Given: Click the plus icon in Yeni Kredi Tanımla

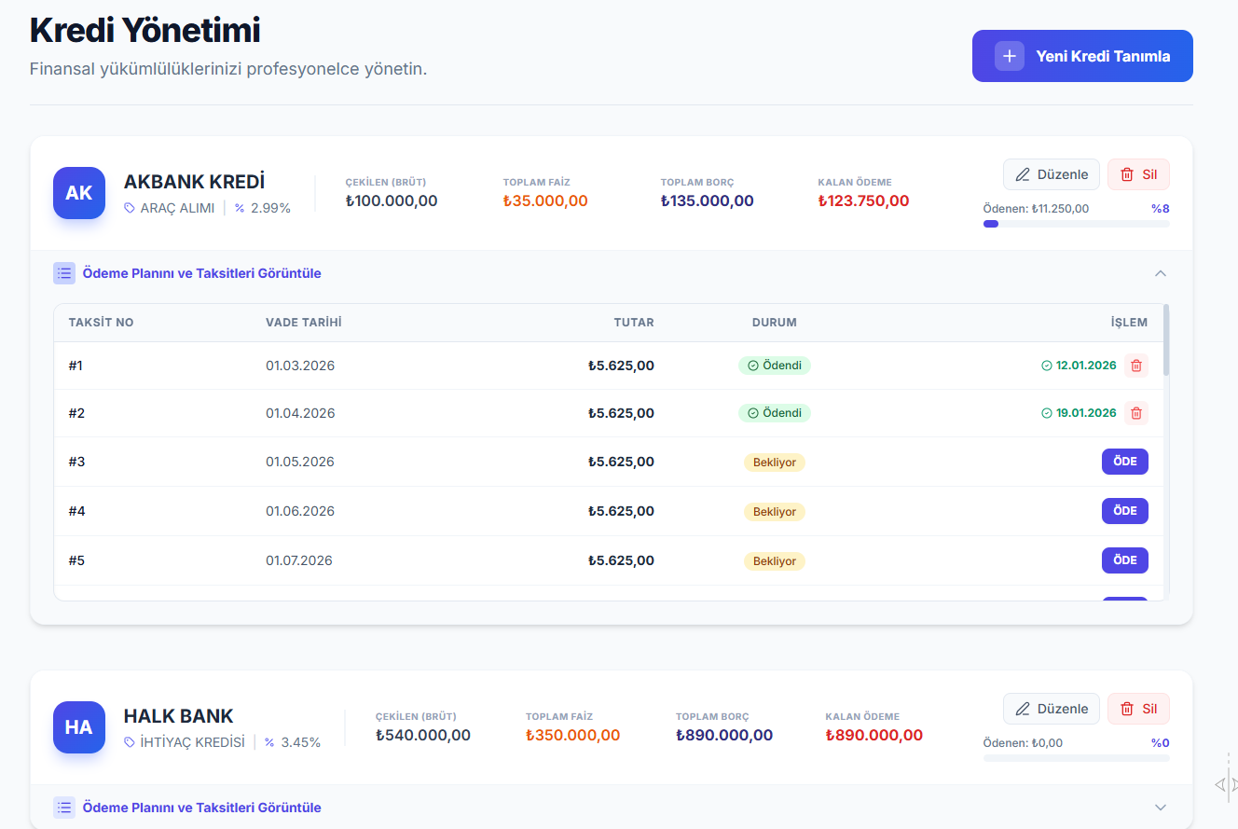Looking at the screenshot, I should coord(1009,56).
